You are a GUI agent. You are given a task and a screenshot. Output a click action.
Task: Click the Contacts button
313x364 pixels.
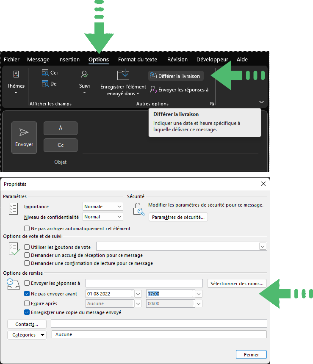[x=27, y=324]
